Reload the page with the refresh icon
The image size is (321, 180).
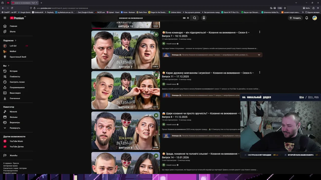pos(12,8)
